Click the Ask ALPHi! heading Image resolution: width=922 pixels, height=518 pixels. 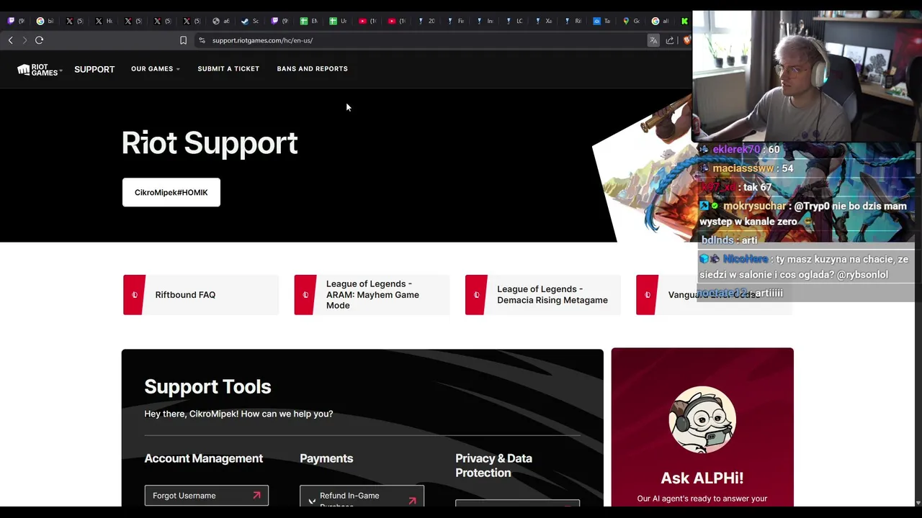tap(702, 478)
